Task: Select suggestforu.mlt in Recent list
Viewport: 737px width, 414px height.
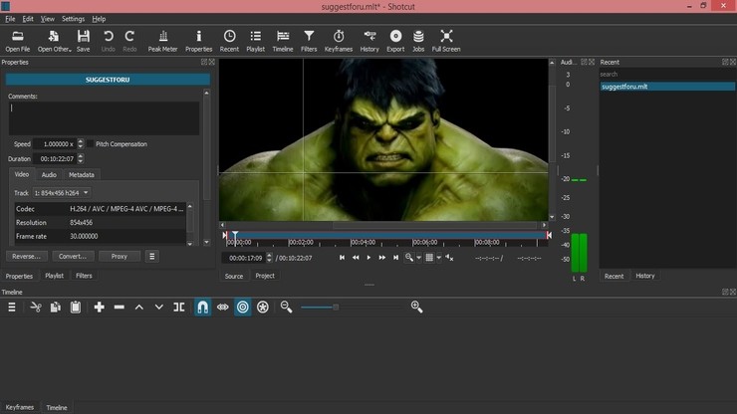Action: pyautogui.click(x=667, y=87)
